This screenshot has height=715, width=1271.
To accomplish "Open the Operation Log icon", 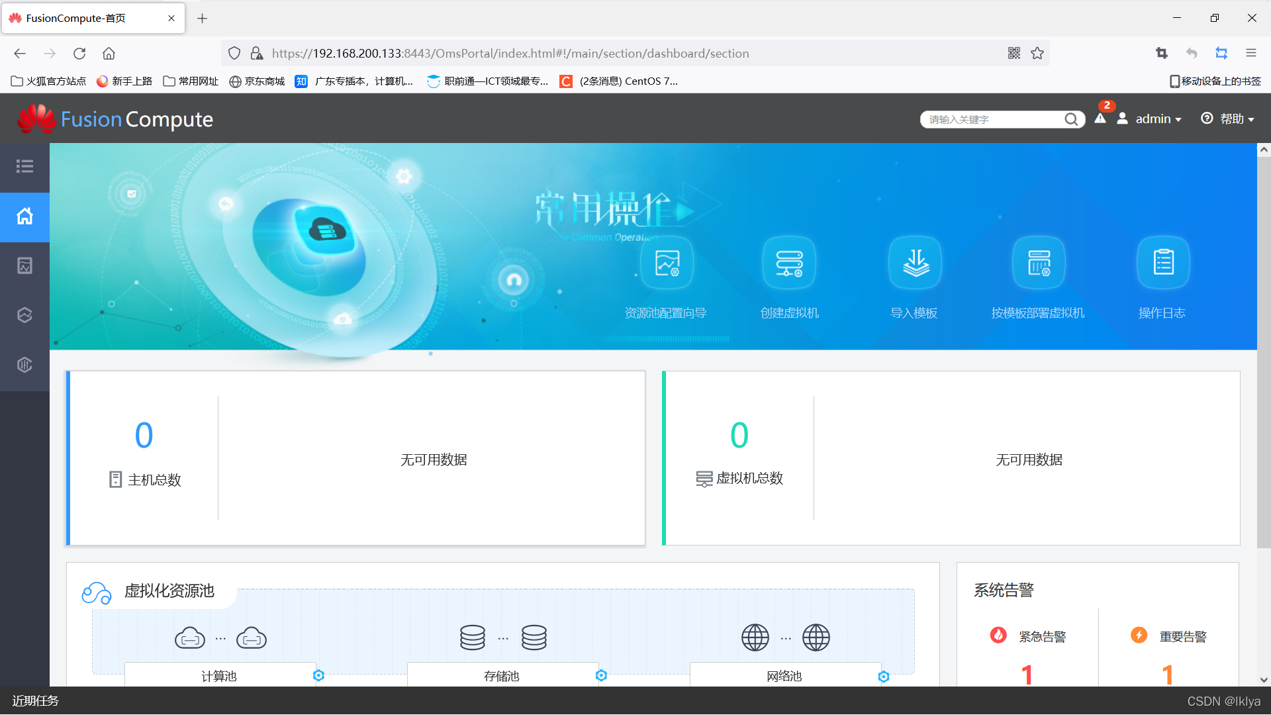I will (1162, 263).
